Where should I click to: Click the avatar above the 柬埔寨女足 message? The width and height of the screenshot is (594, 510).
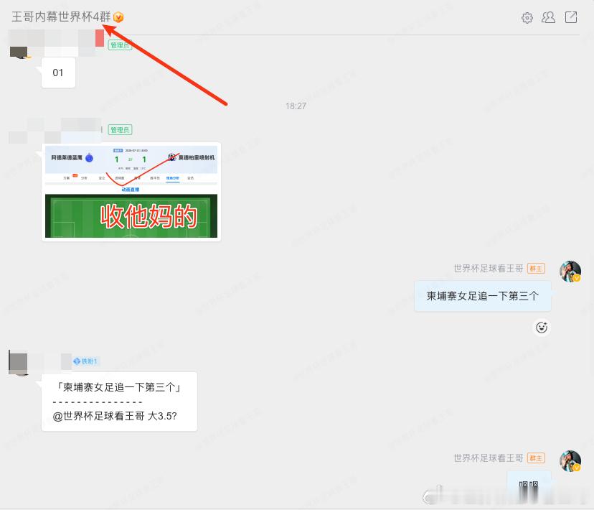[570, 272]
